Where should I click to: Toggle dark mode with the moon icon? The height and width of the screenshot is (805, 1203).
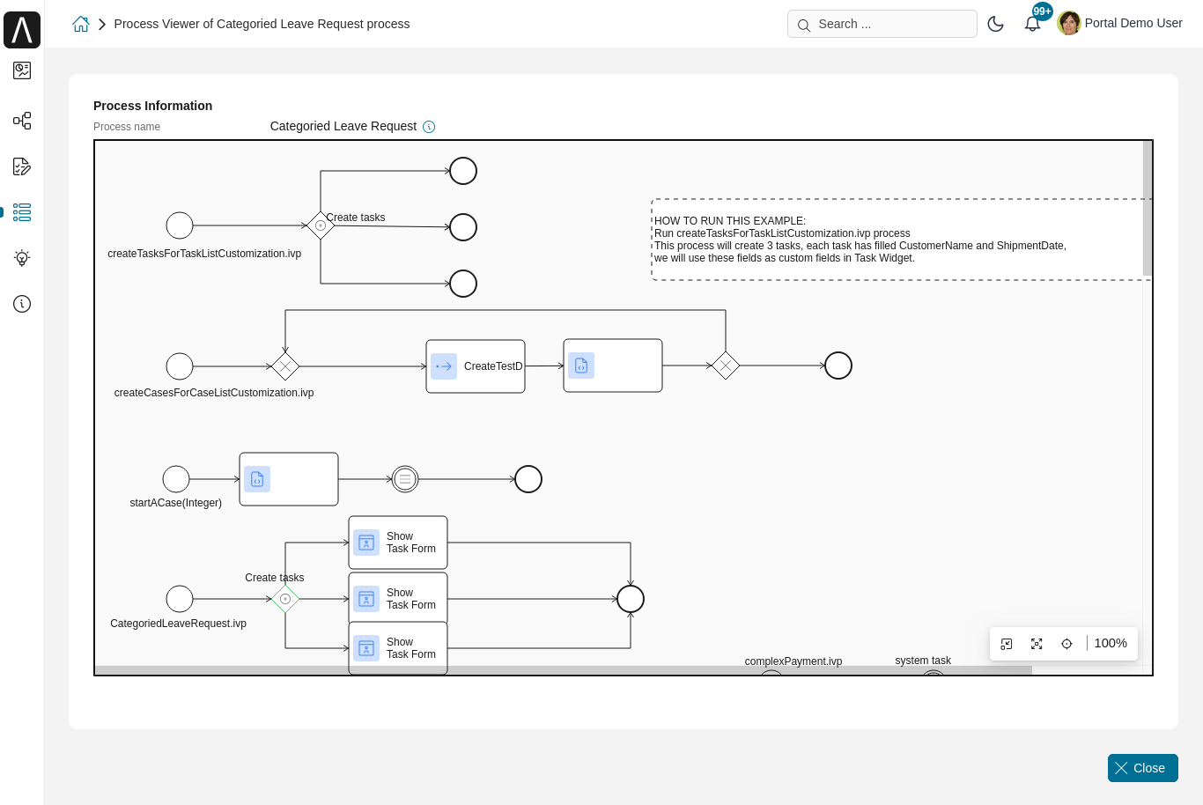[x=996, y=24]
